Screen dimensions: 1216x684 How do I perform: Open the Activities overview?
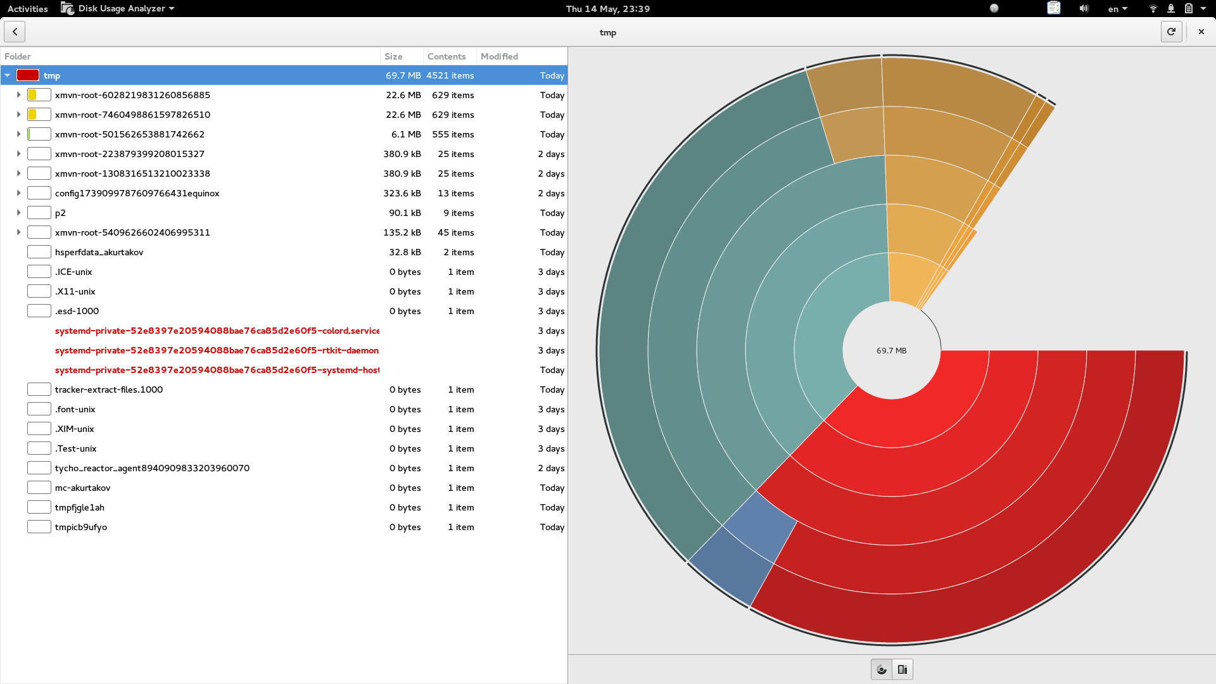tap(27, 8)
